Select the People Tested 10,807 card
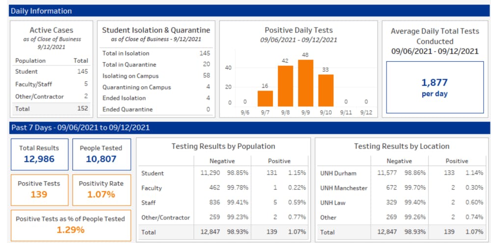This screenshot has height=243, width=491. pos(101,154)
